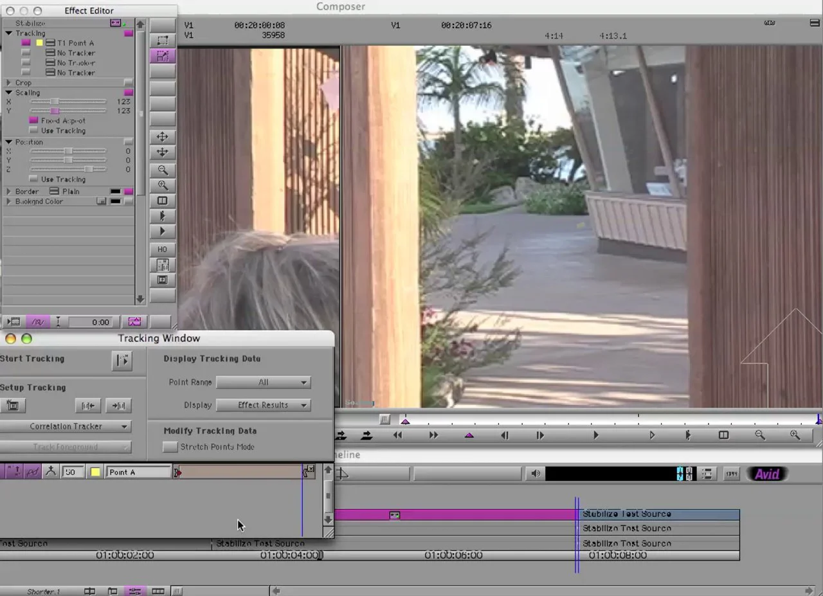Click the HQ button in Effect Editor toolbar
This screenshot has height=596, width=823.
point(163,249)
